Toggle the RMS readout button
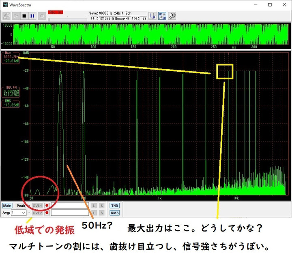Screen dimensions: 292x268 [114, 213]
